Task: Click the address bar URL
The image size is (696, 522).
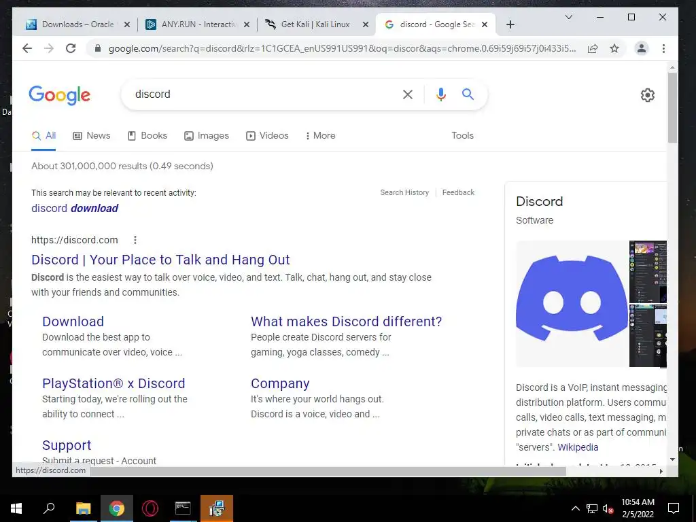Action: pyautogui.click(x=342, y=48)
